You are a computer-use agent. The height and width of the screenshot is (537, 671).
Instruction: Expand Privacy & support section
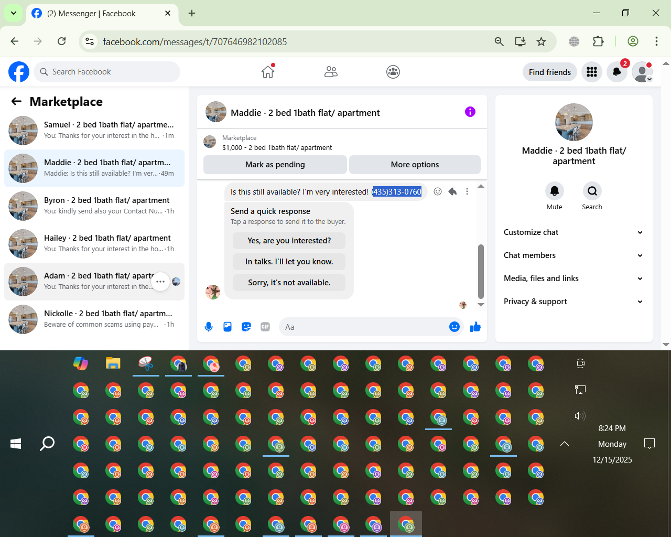574,302
